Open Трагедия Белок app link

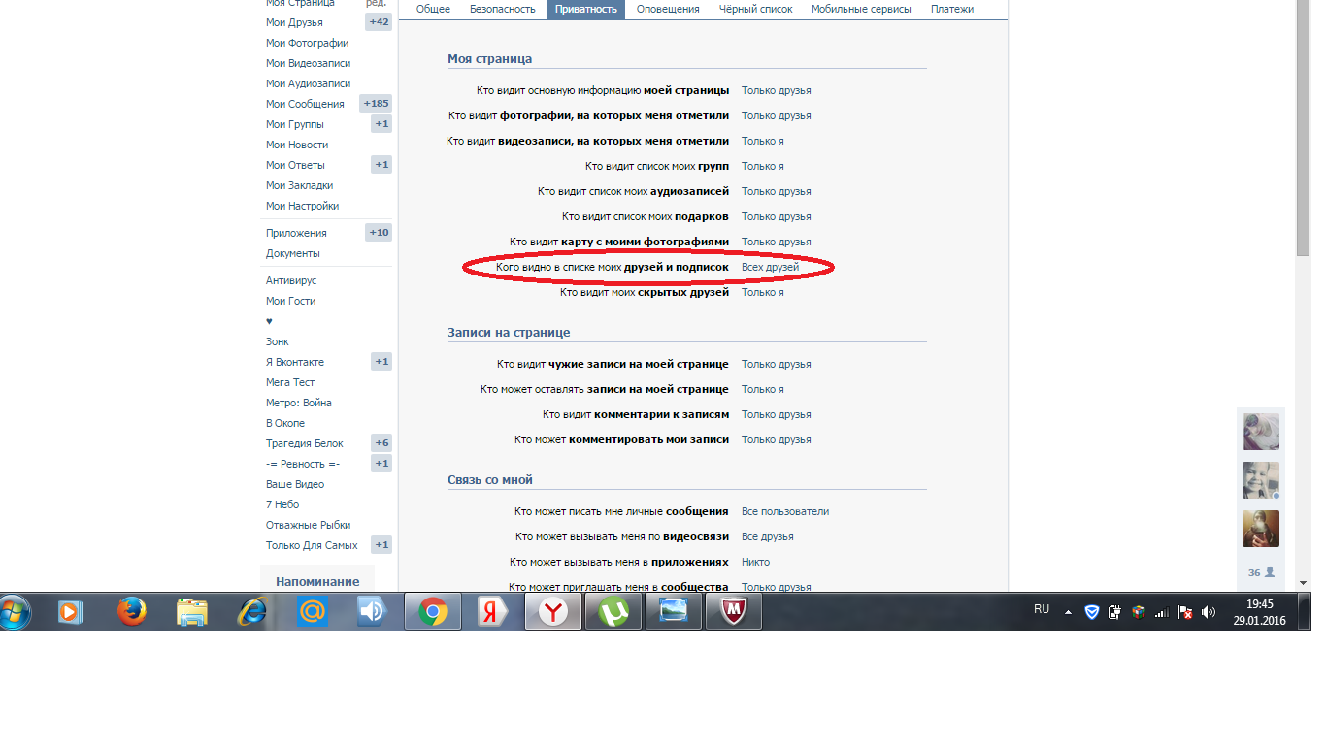(305, 443)
